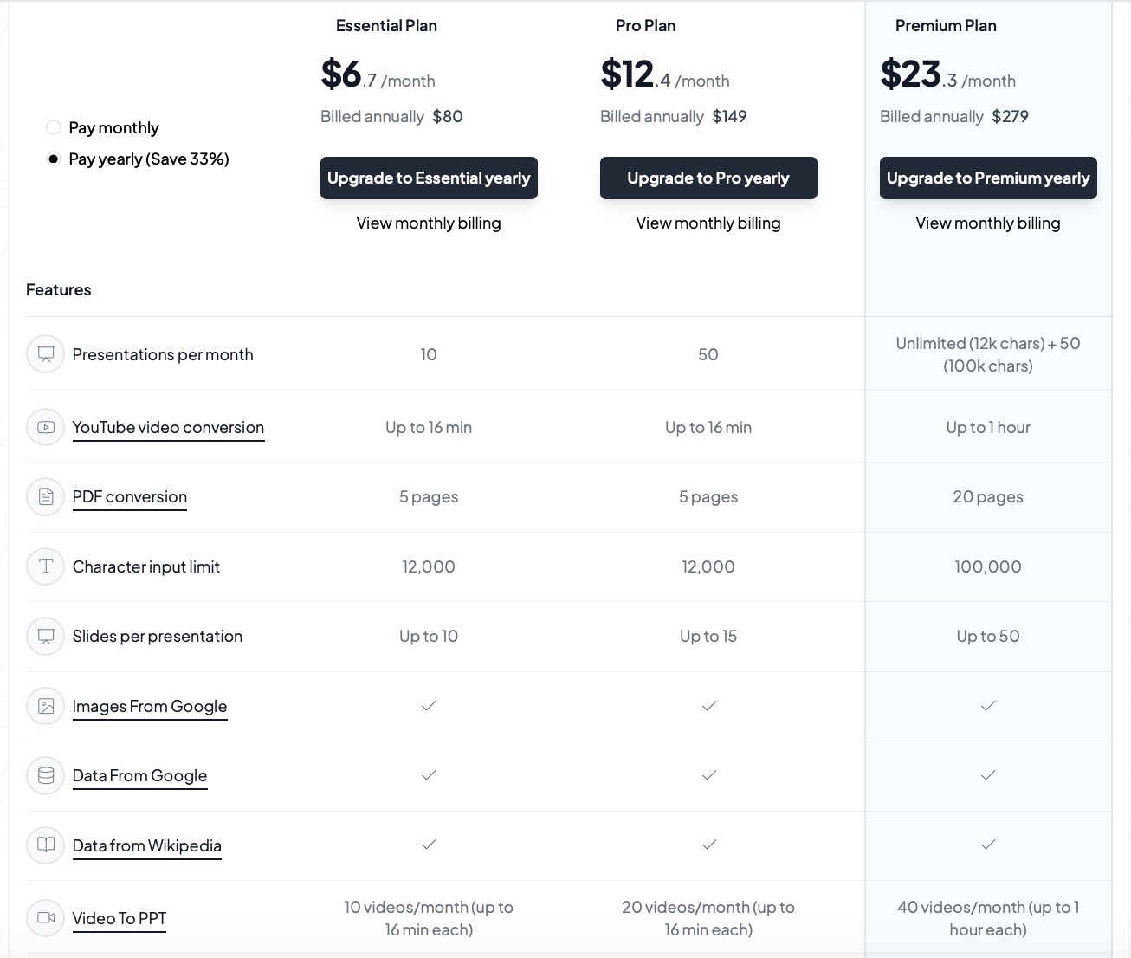The width and height of the screenshot is (1131, 958).
Task: View monthly billing under Pro Plan
Action: click(708, 223)
